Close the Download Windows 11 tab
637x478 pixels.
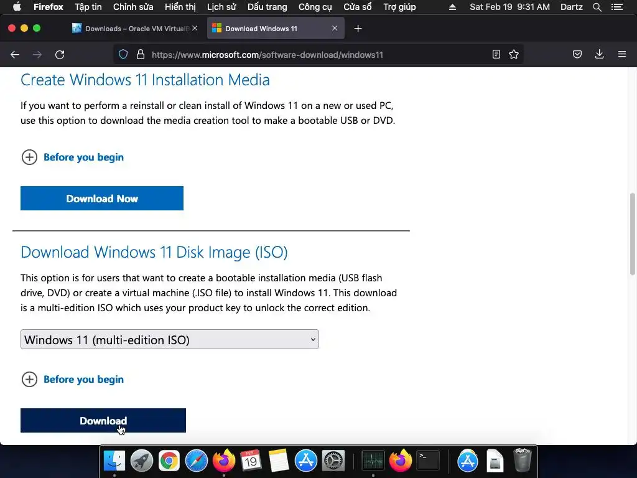point(335,28)
